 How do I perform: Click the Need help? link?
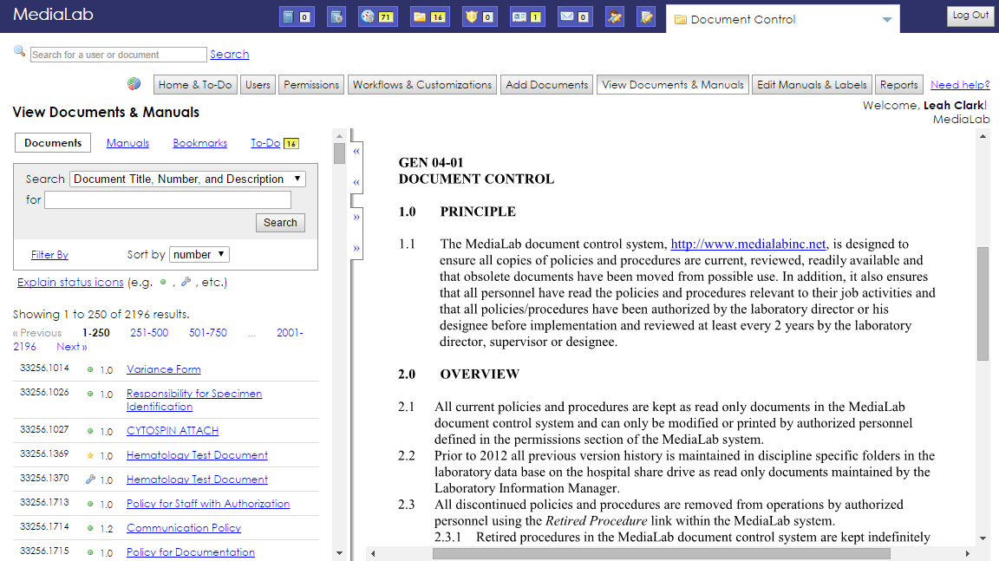960,85
